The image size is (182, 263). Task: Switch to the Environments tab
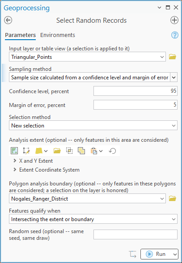(x=58, y=35)
